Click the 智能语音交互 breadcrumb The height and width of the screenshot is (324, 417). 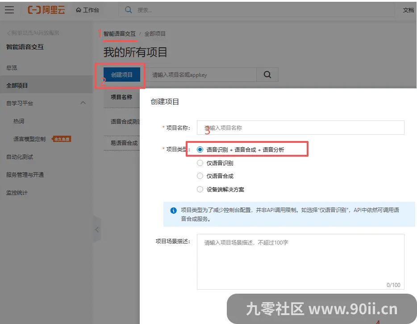point(119,34)
